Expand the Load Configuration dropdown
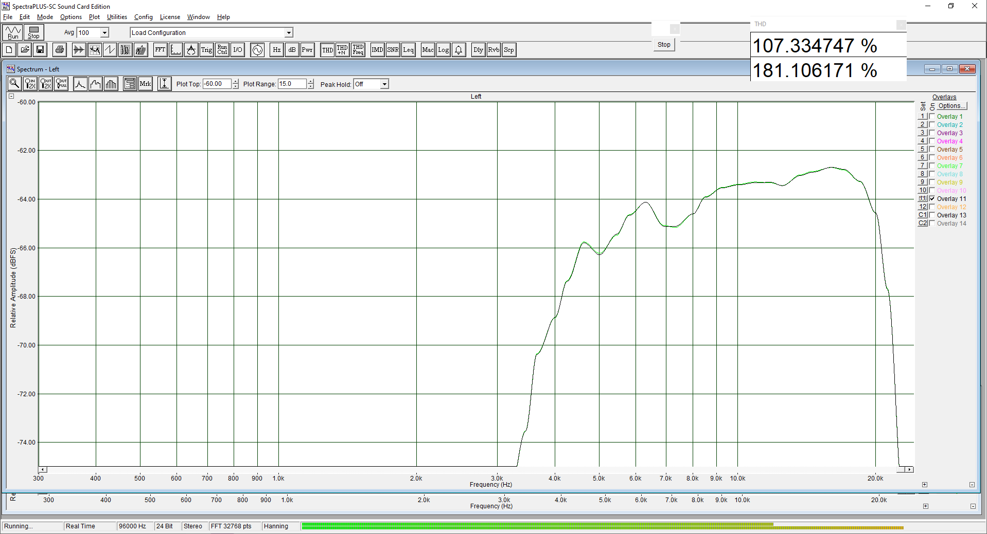Screen dimensions: 987x534 tap(289, 33)
